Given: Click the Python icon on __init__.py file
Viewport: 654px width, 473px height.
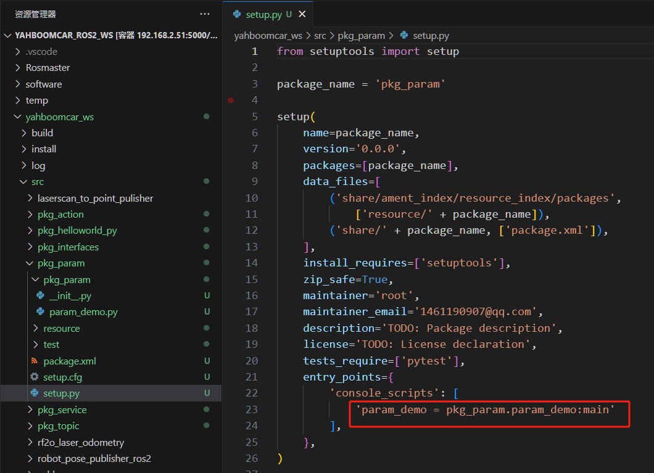Looking at the screenshot, I should pos(41,296).
